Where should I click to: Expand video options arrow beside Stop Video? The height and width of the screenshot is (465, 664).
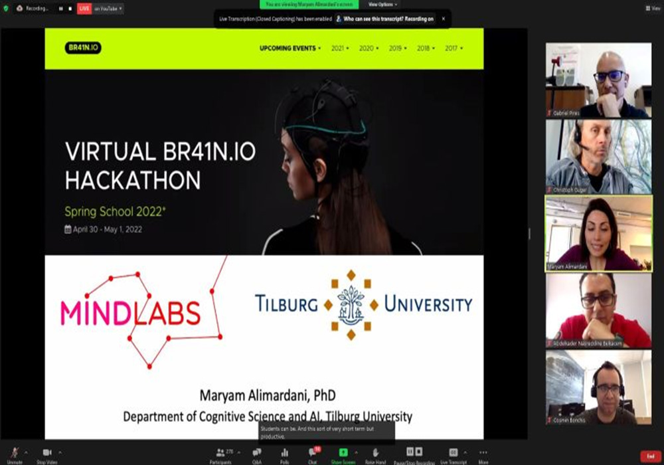(60, 452)
